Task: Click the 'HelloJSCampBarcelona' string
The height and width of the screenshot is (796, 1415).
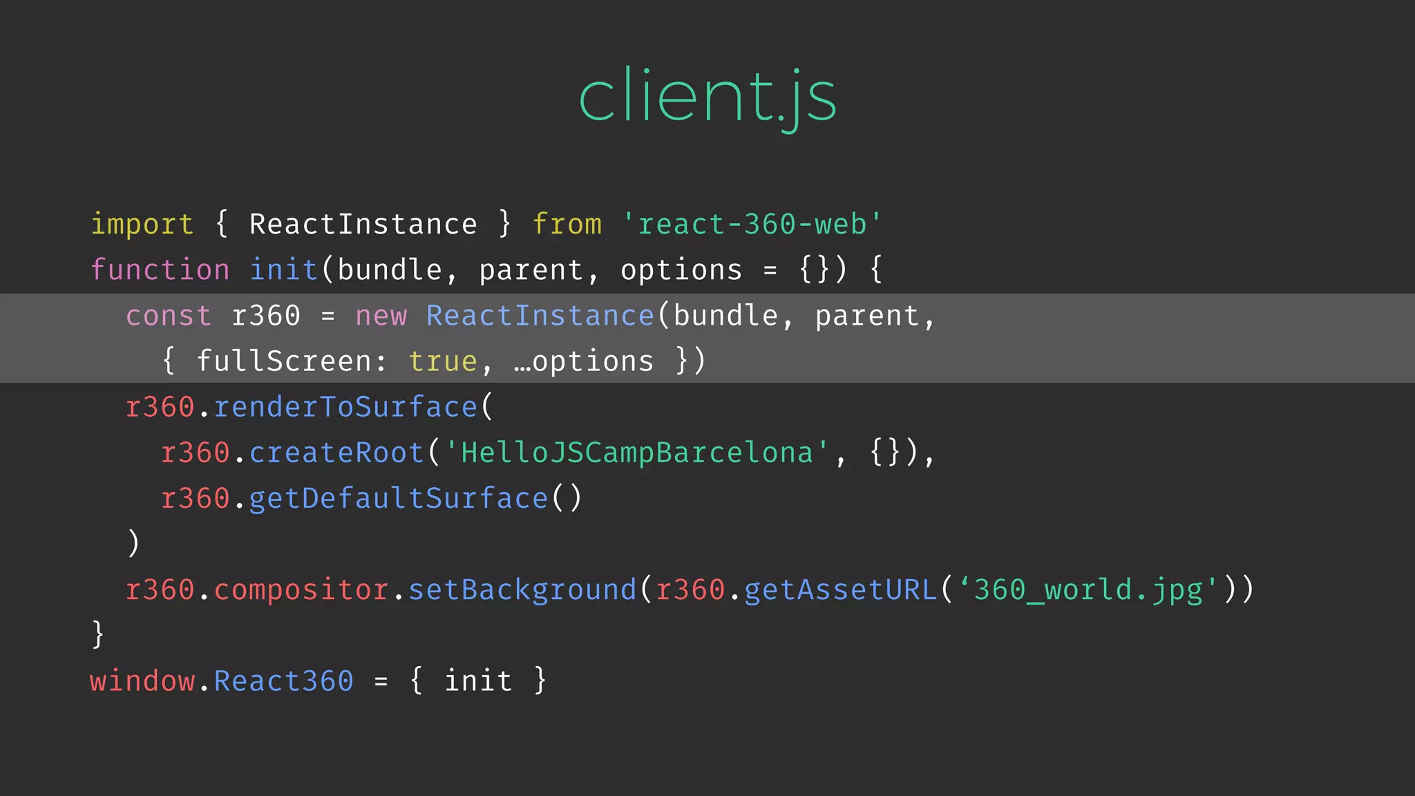Action: coord(637,453)
